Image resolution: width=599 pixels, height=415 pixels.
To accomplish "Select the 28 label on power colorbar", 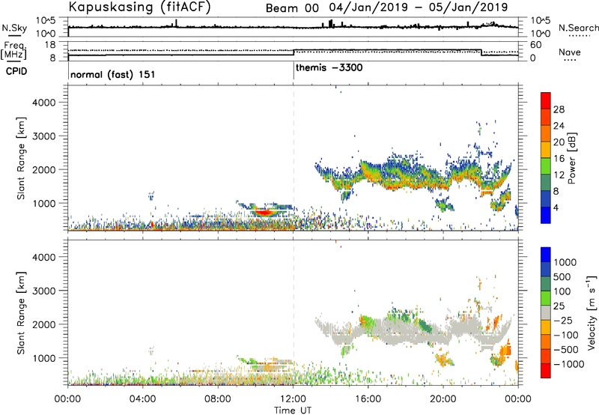I will (x=559, y=109).
